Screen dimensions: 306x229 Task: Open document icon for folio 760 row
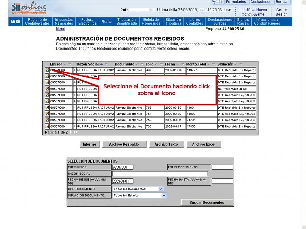click(x=47, y=126)
